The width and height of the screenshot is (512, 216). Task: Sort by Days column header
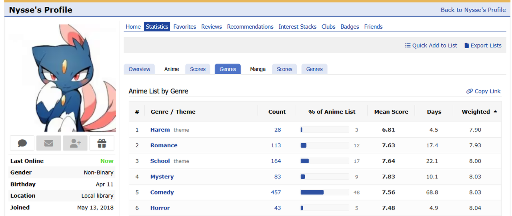tap(434, 112)
